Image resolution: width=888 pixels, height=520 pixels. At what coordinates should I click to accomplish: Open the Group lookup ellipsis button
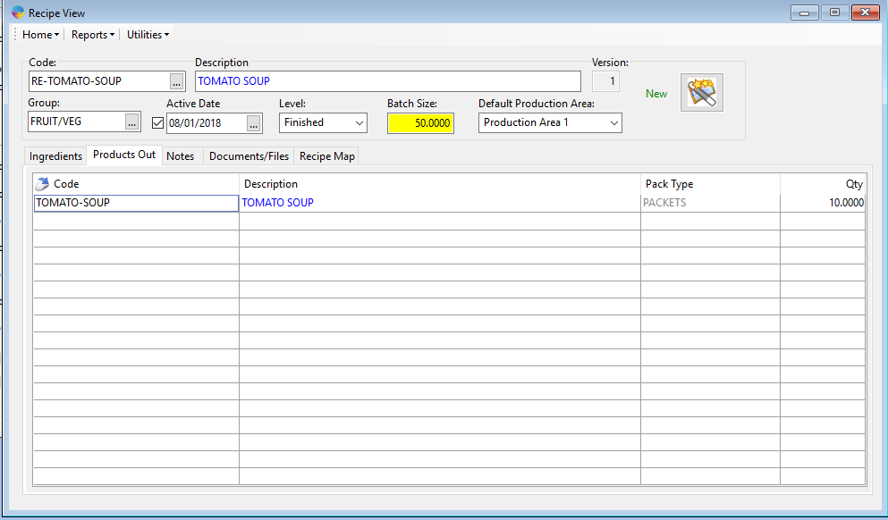tap(132, 122)
